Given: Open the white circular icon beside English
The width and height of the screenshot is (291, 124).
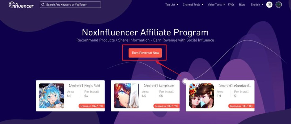Looking at the screenshot, I should pyautogui.click(x=269, y=4).
